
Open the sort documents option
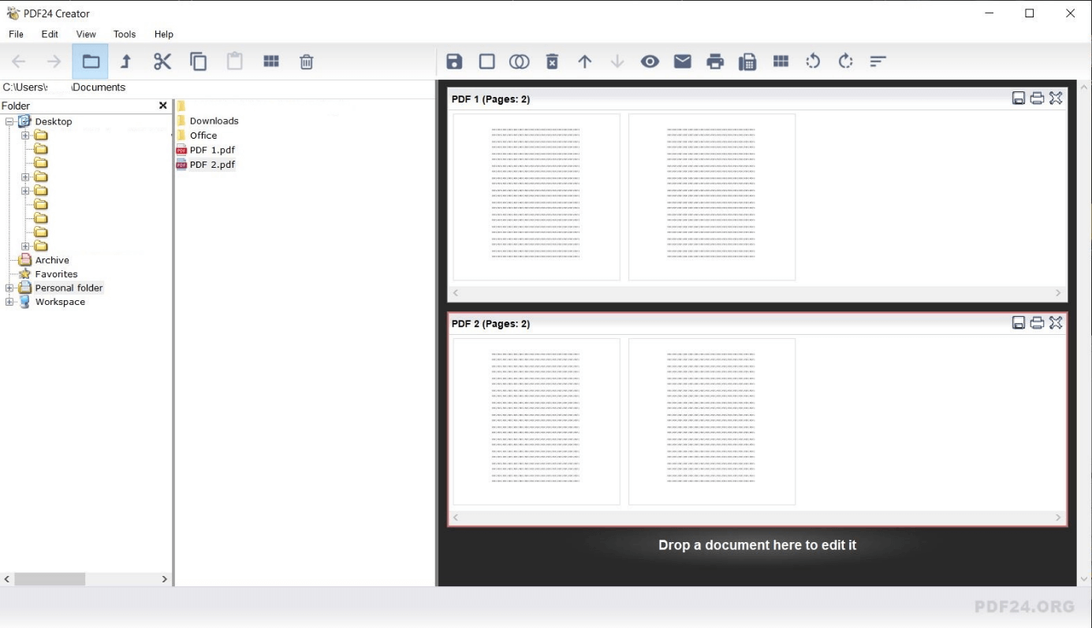tap(878, 61)
